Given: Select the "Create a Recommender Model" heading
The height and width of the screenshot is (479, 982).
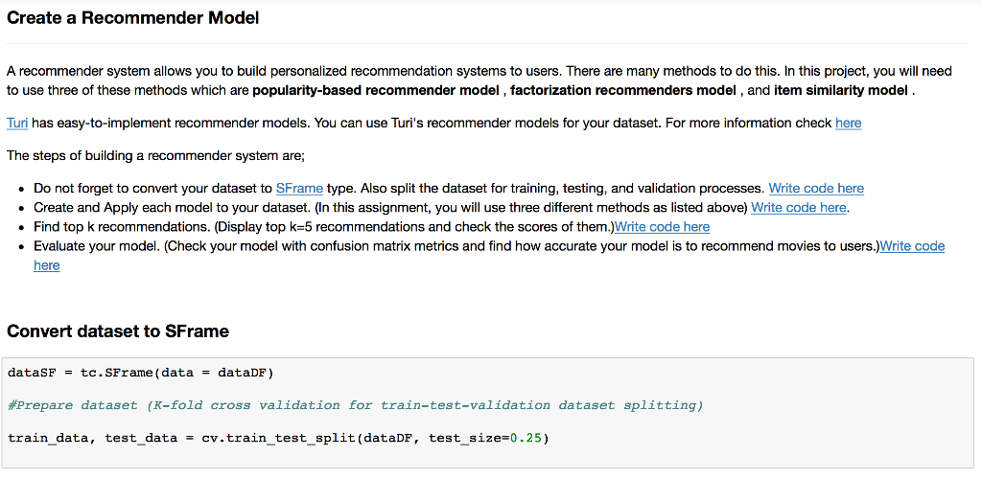Looking at the screenshot, I should 133,18.
